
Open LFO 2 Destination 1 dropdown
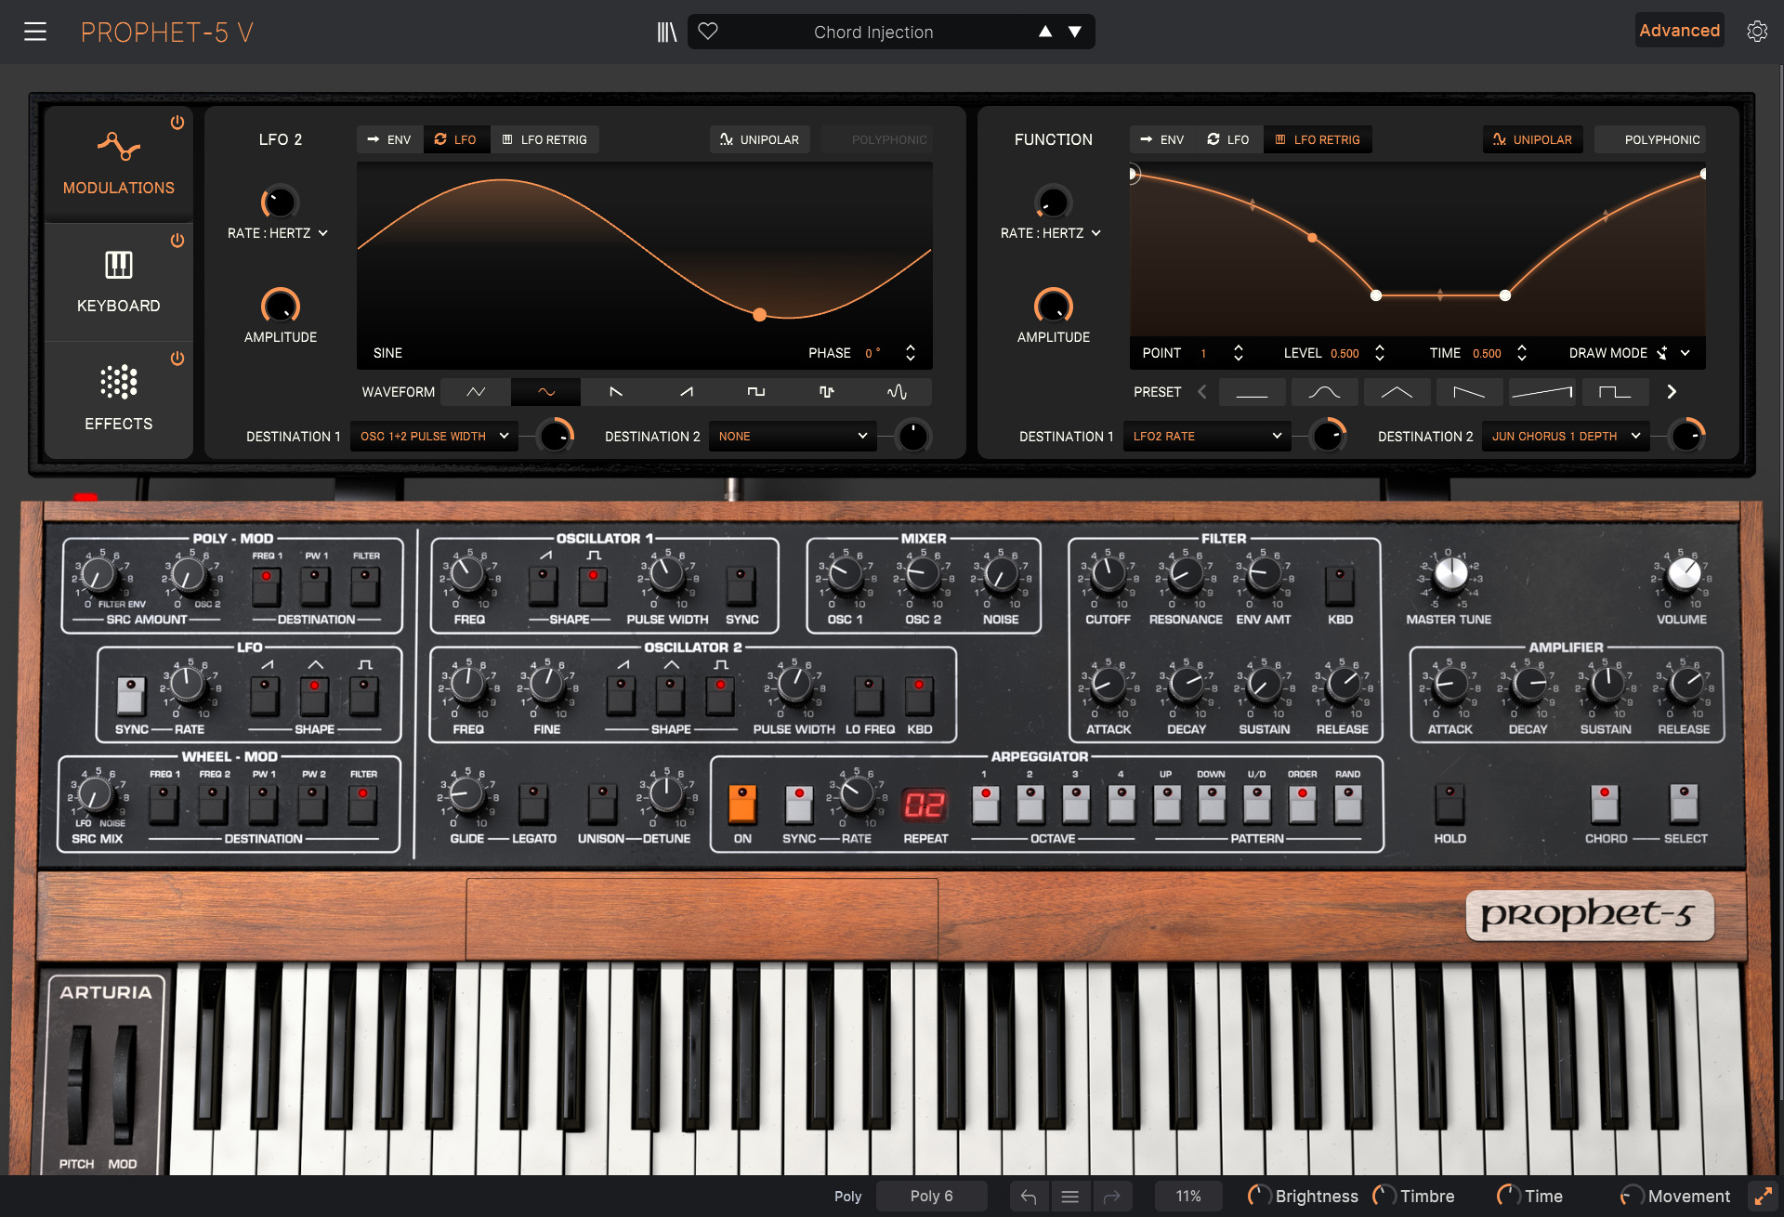click(x=434, y=436)
